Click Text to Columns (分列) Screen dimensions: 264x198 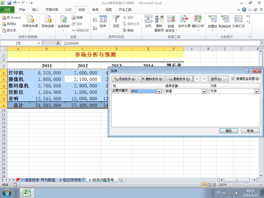click(x=148, y=21)
